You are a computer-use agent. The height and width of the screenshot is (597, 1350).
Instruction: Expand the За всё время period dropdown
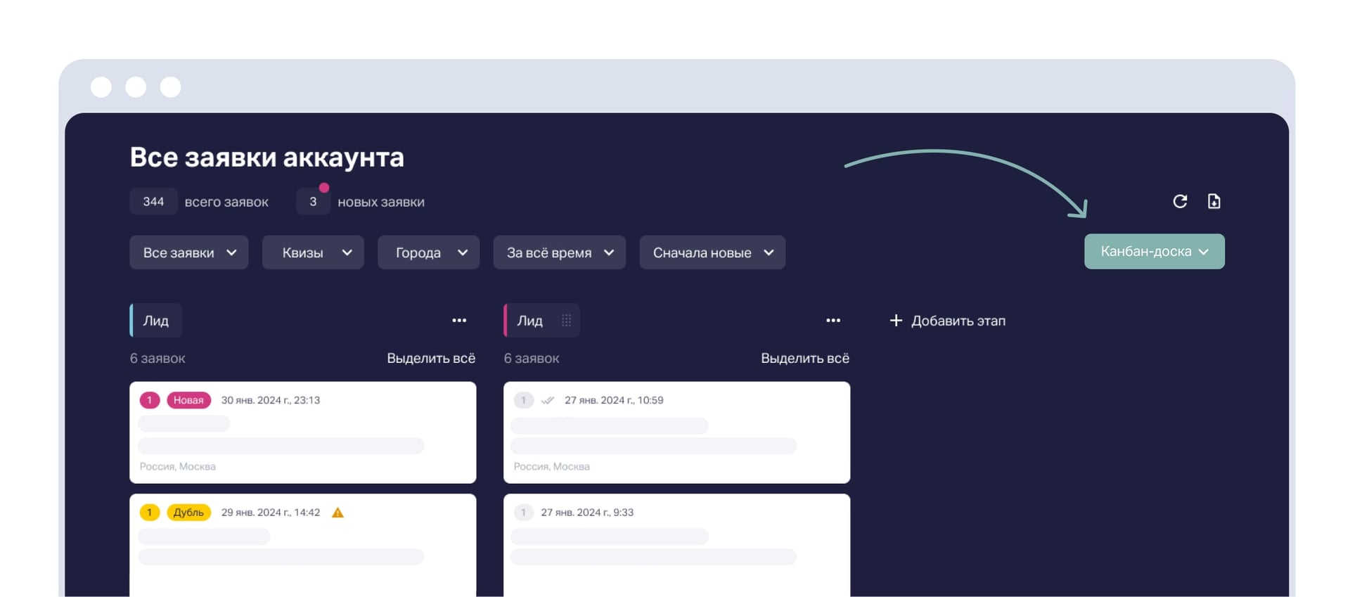[560, 252]
